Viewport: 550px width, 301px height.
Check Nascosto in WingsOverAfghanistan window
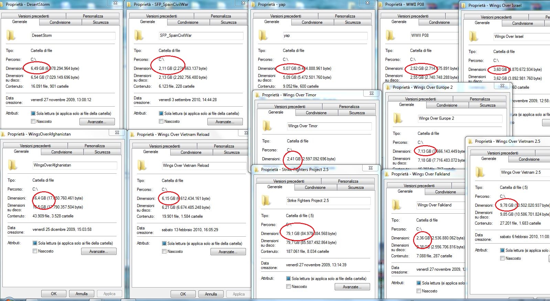(x=35, y=251)
